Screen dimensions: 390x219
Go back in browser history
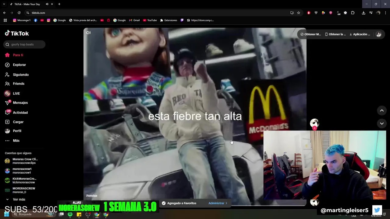click(x=4, y=13)
